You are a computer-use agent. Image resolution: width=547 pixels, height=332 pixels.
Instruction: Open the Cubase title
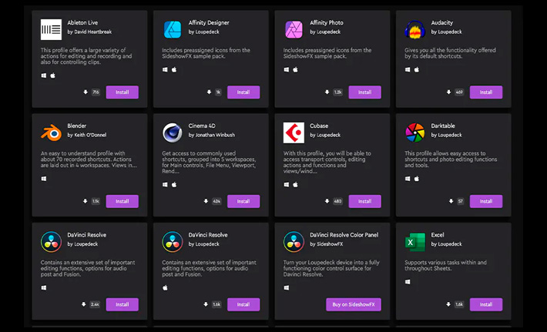[x=319, y=126]
